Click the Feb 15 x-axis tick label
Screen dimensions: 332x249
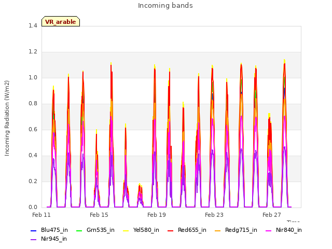99,215
